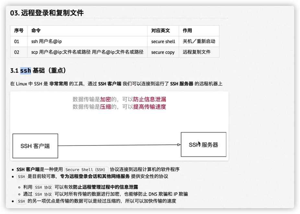
Task: Click the table header '命令'
Action: pos(36,30)
